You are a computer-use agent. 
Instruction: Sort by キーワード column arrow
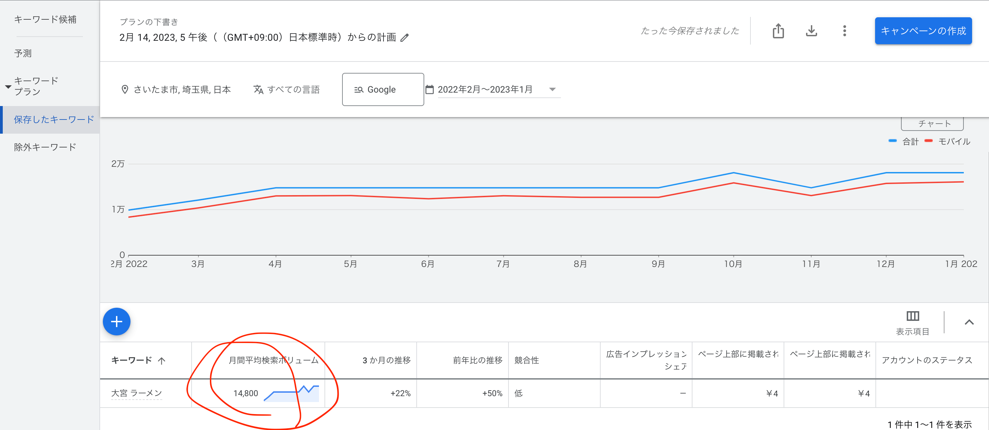click(x=162, y=361)
